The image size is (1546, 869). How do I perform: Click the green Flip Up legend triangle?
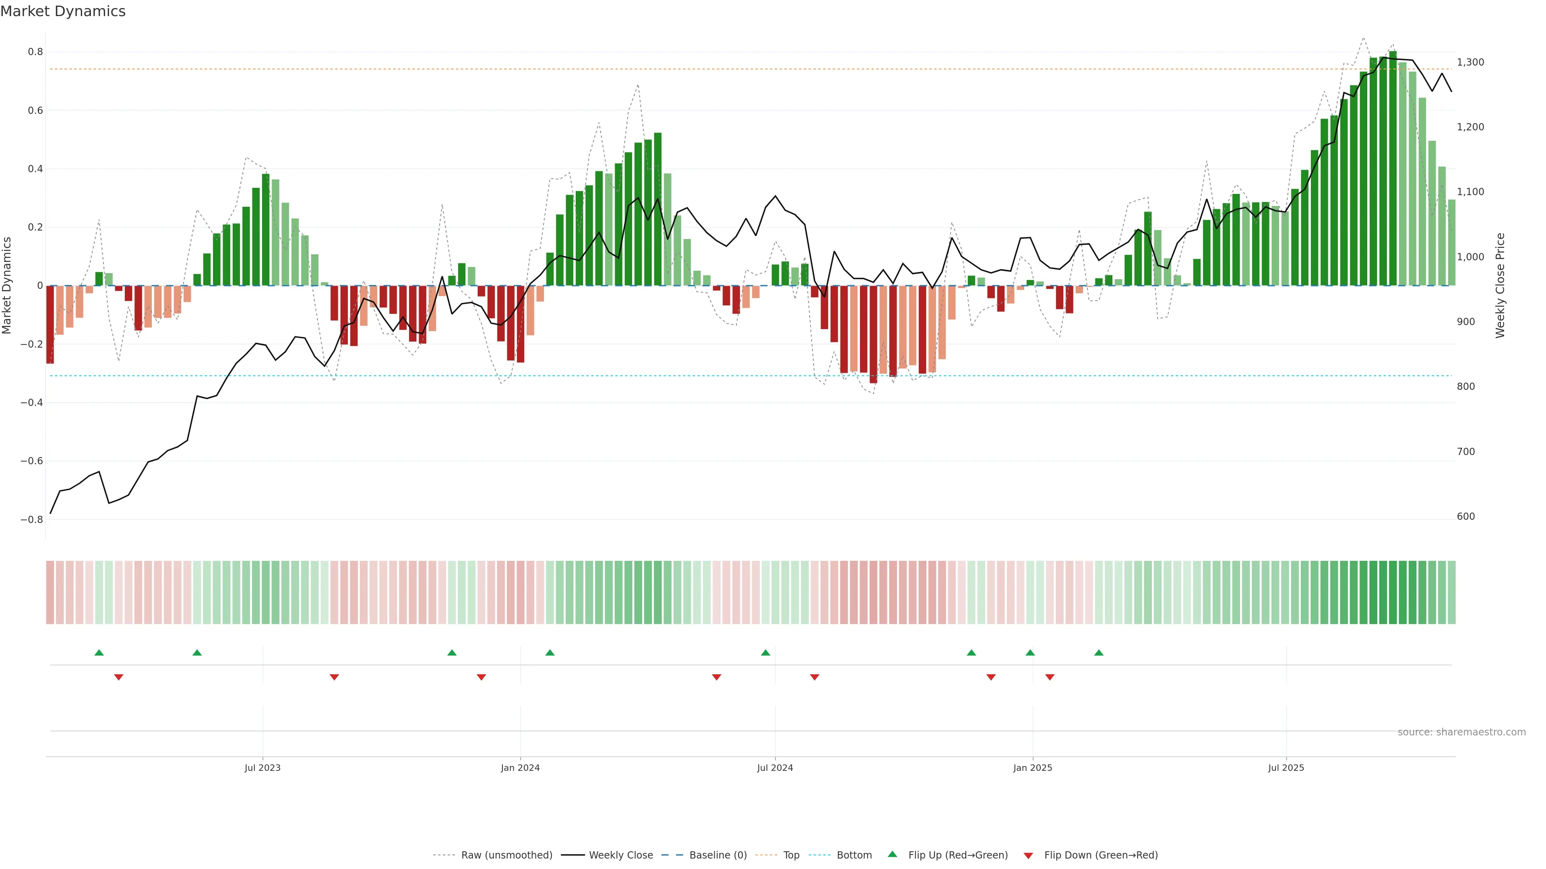click(892, 854)
